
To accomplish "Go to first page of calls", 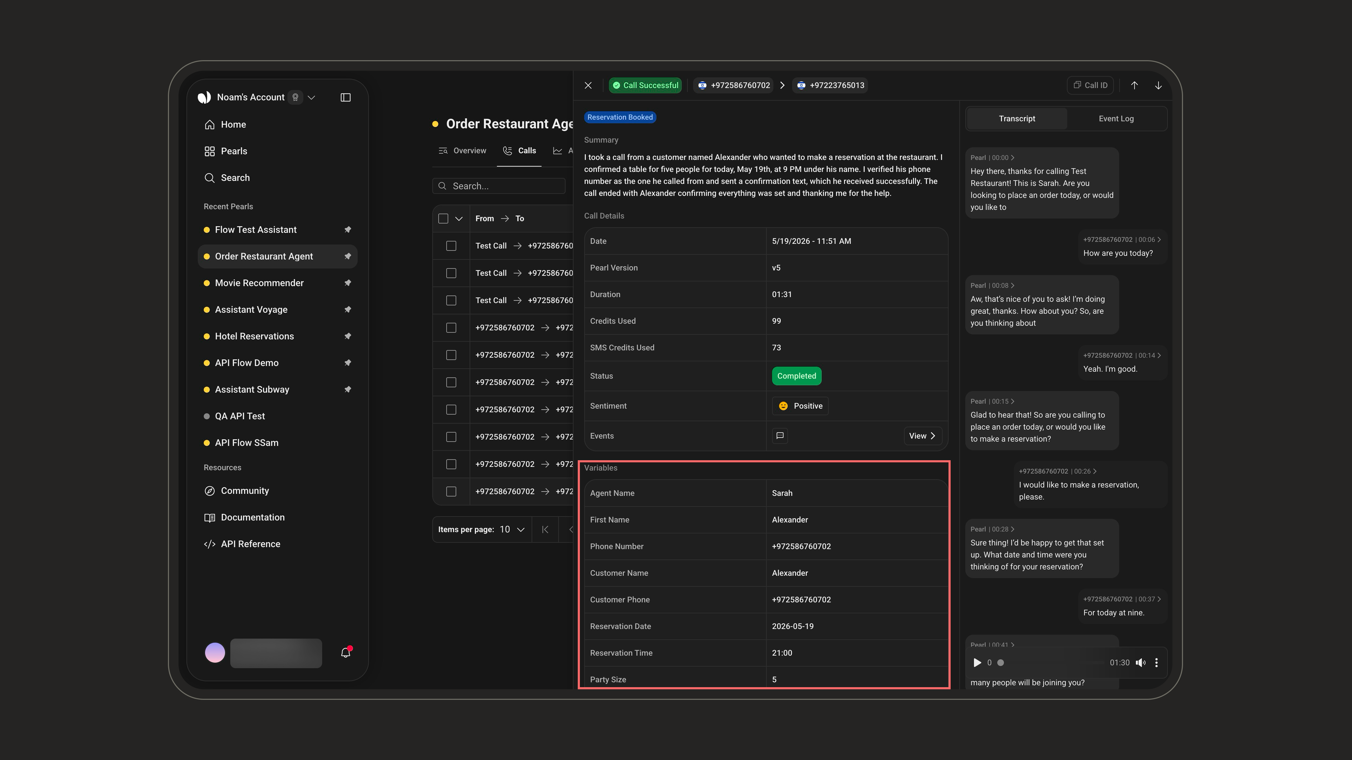I will click(x=545, y=530).
